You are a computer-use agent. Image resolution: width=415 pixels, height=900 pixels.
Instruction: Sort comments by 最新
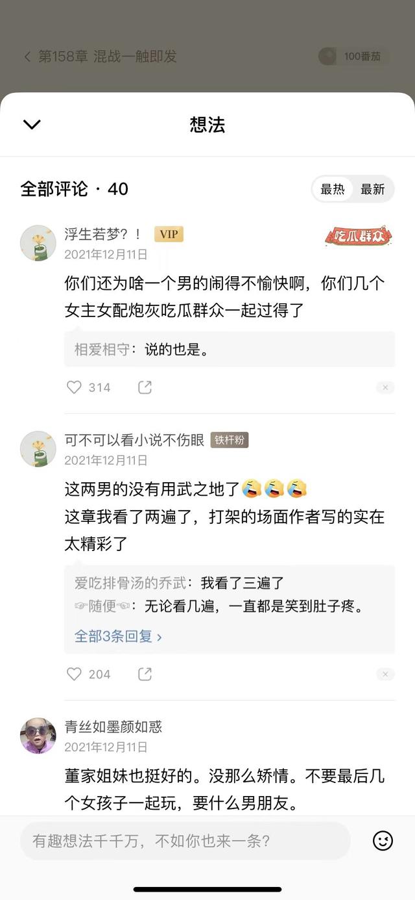372,189
